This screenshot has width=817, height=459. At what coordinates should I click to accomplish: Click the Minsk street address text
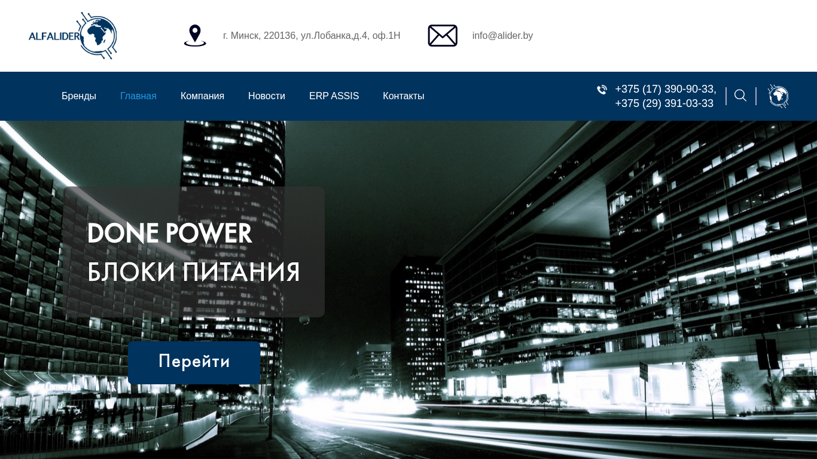312,36
